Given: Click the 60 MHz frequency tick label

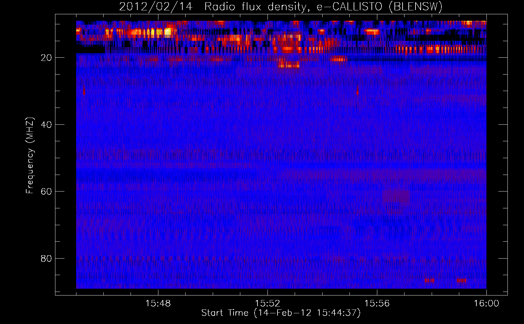Looking at the screenshot, I should coord(47,191).
